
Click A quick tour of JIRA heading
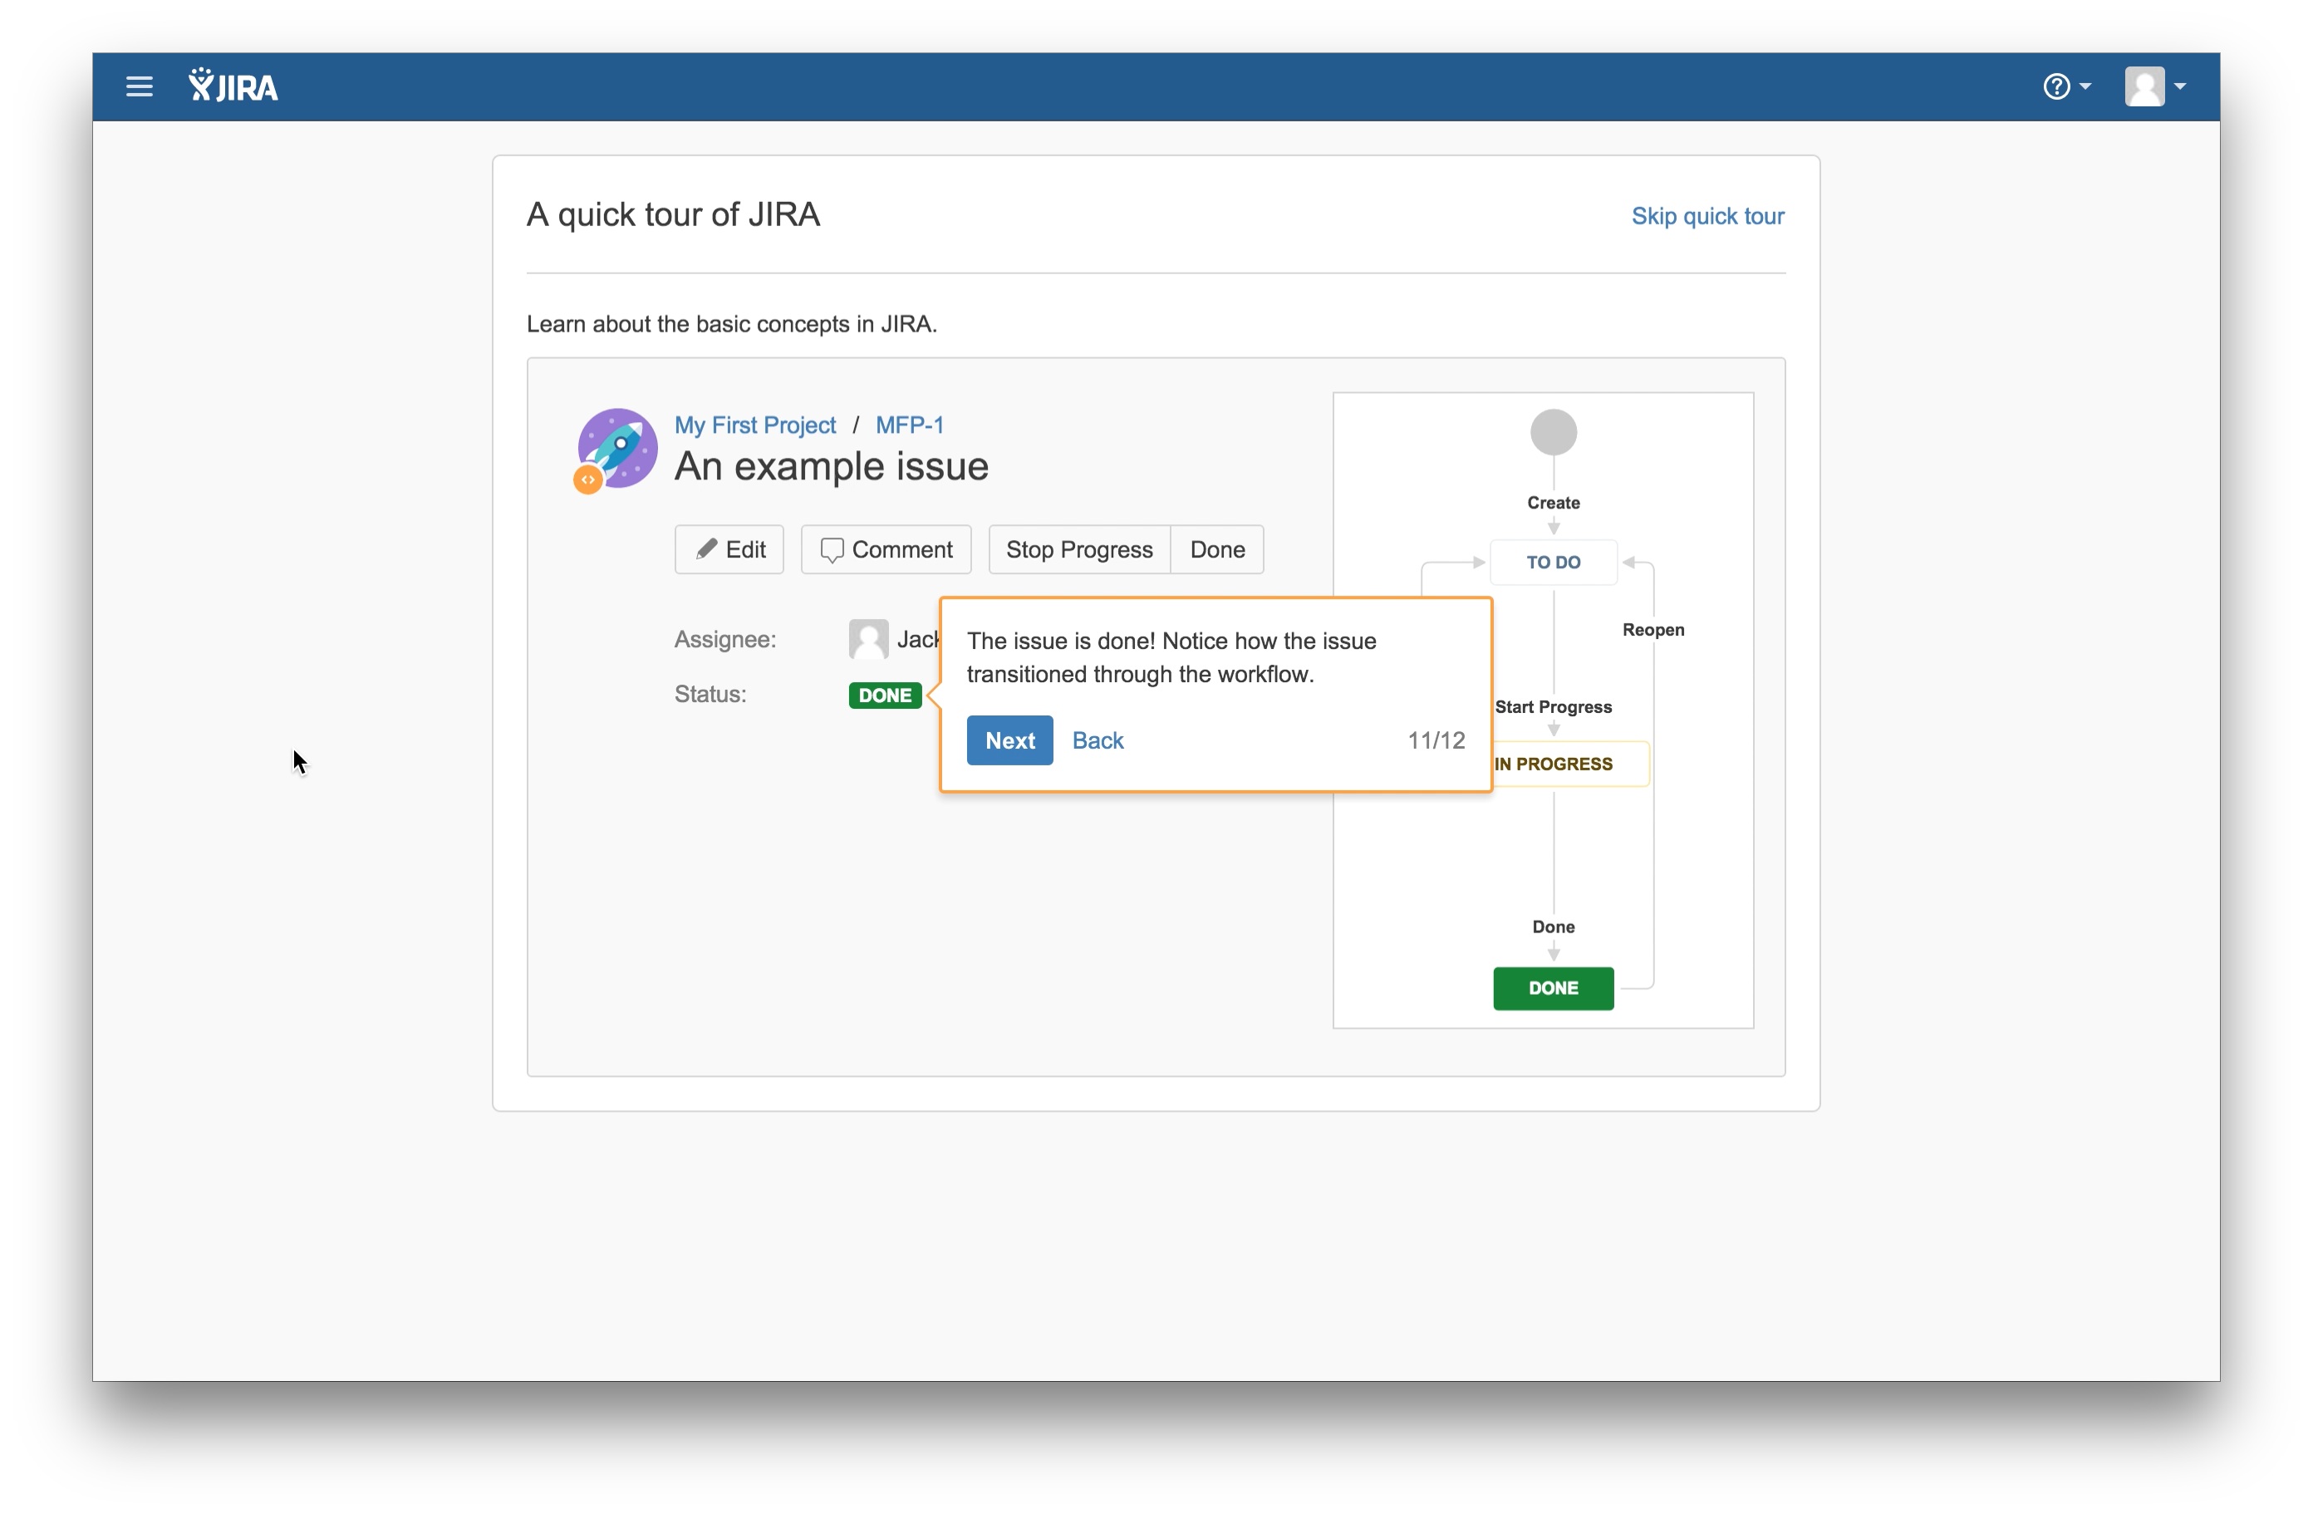tap(674, 214)
